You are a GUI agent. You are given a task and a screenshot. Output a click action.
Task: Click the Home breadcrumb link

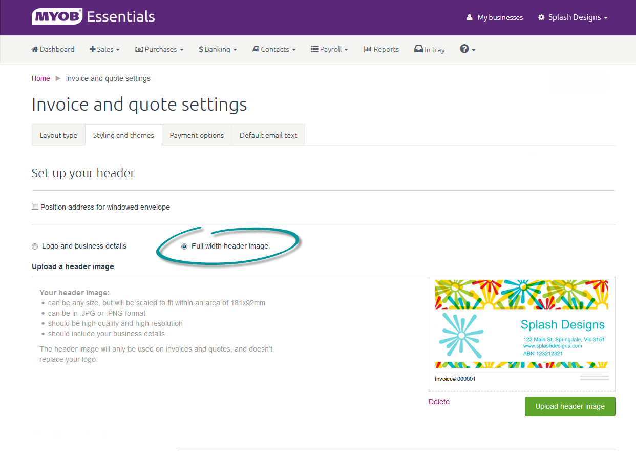[41, 78]
